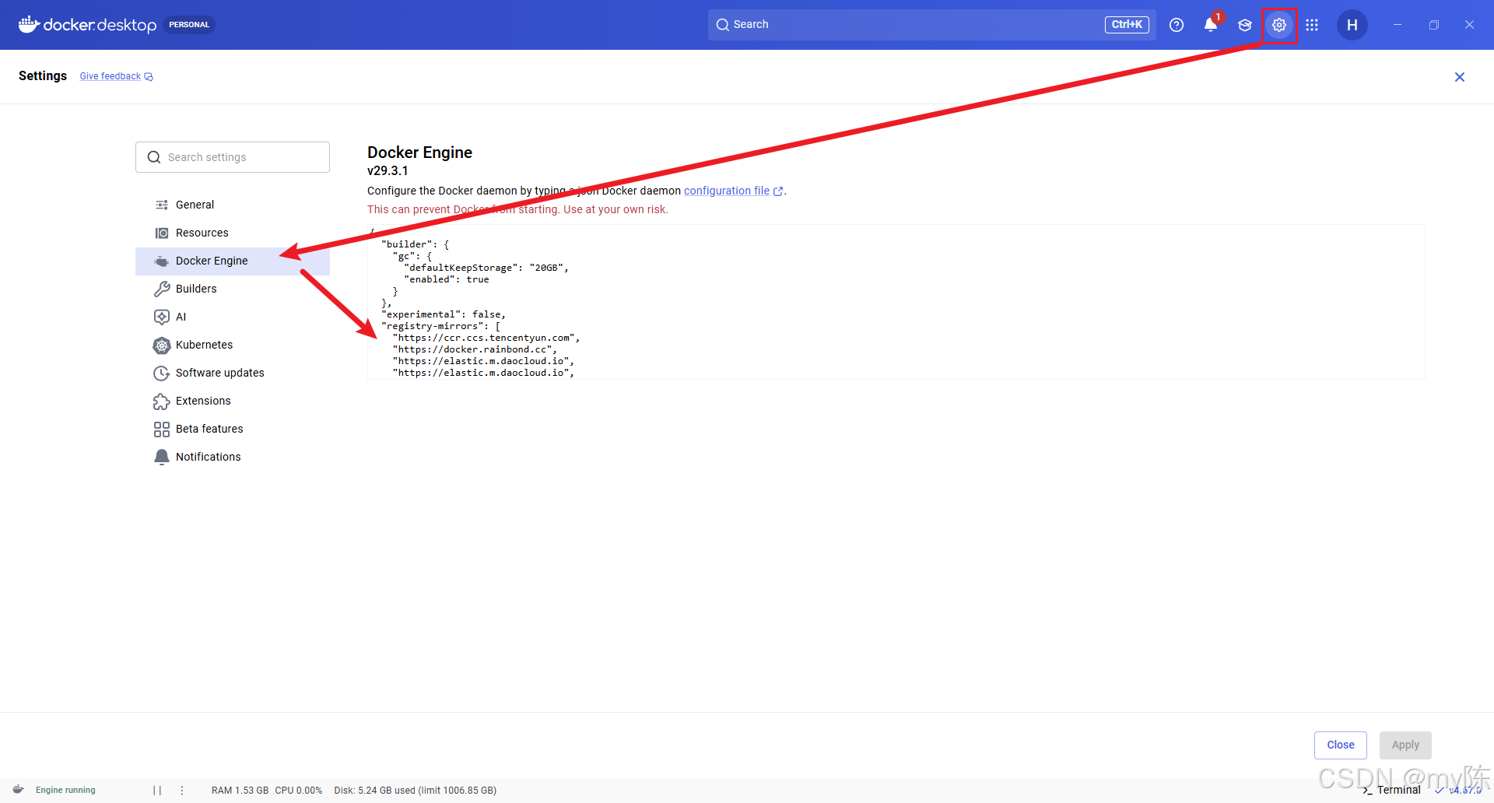The height and width of the screenshot is (803, 1494).
Task: Pause the Docker engine with pause icon
Action: 157,790
